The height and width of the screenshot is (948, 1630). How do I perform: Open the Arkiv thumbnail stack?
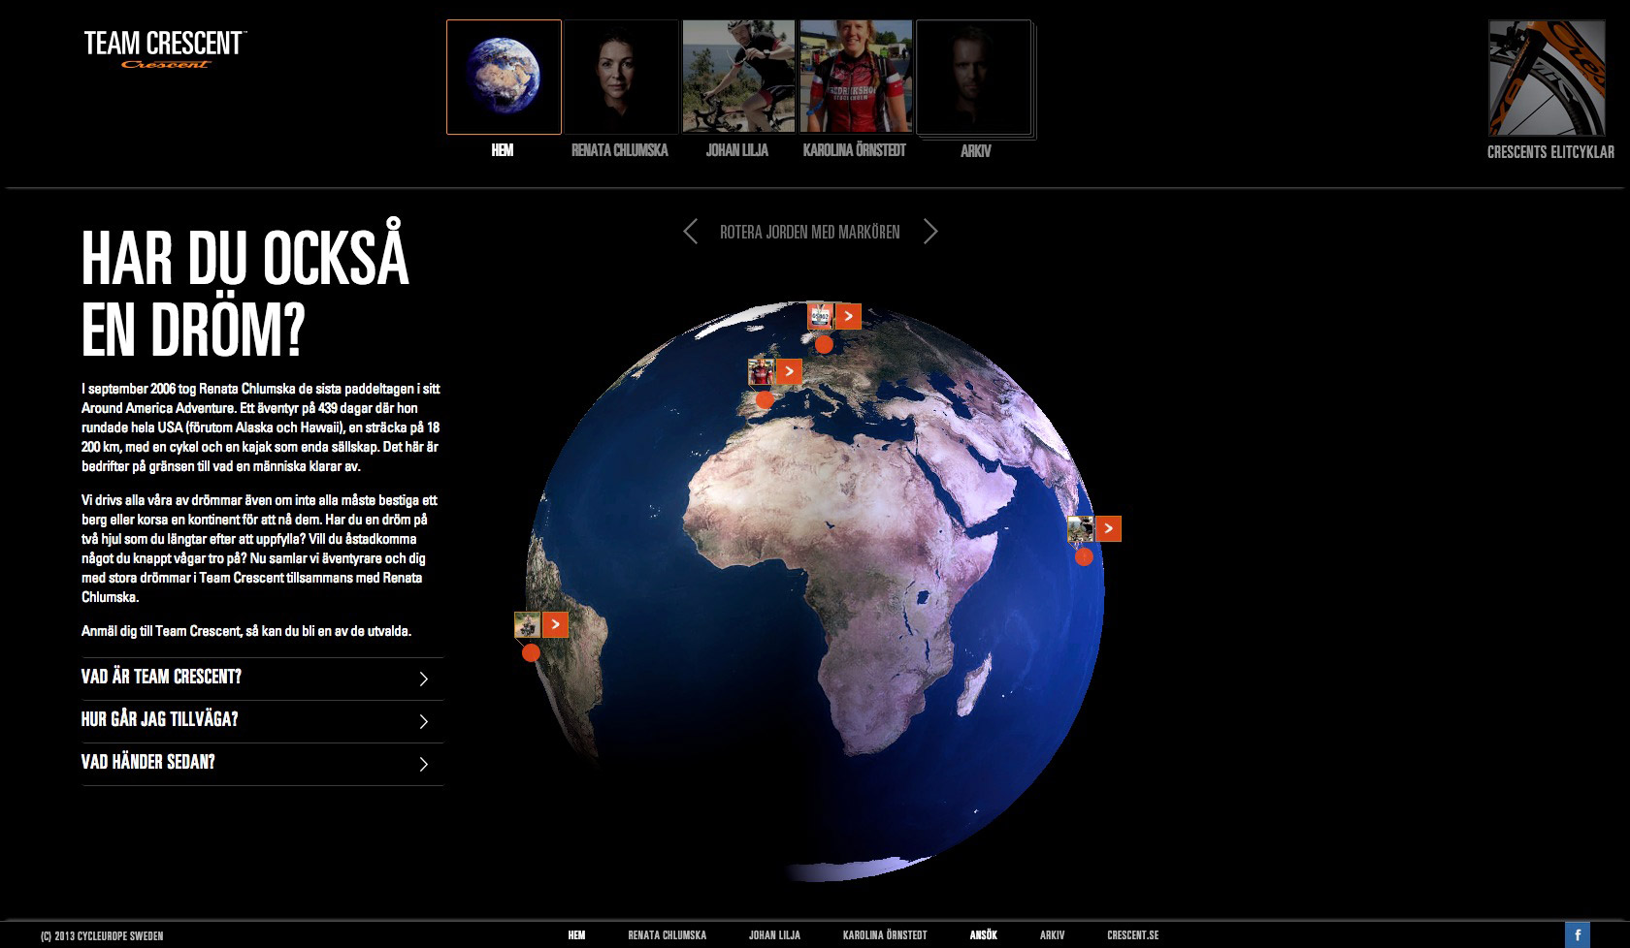(974, 78)
